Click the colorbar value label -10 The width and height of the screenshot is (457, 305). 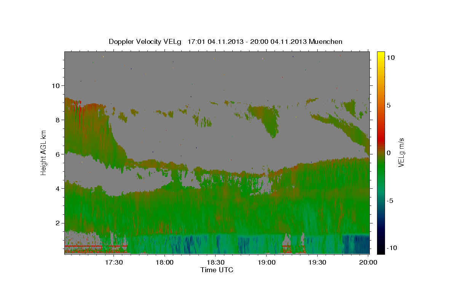[391, 248]
